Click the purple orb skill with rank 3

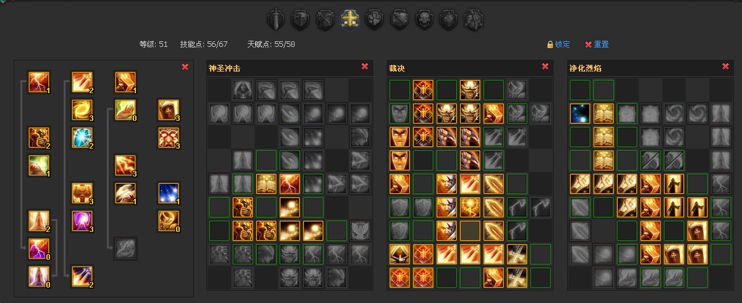coord(82,220)
